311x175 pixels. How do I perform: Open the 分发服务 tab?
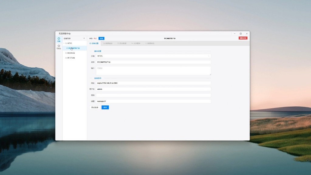point(136,43)
